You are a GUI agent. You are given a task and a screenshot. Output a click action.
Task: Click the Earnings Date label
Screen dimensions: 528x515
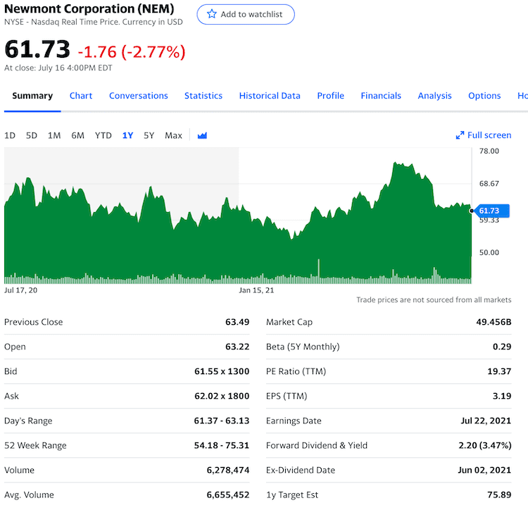[x=294, y=421]
